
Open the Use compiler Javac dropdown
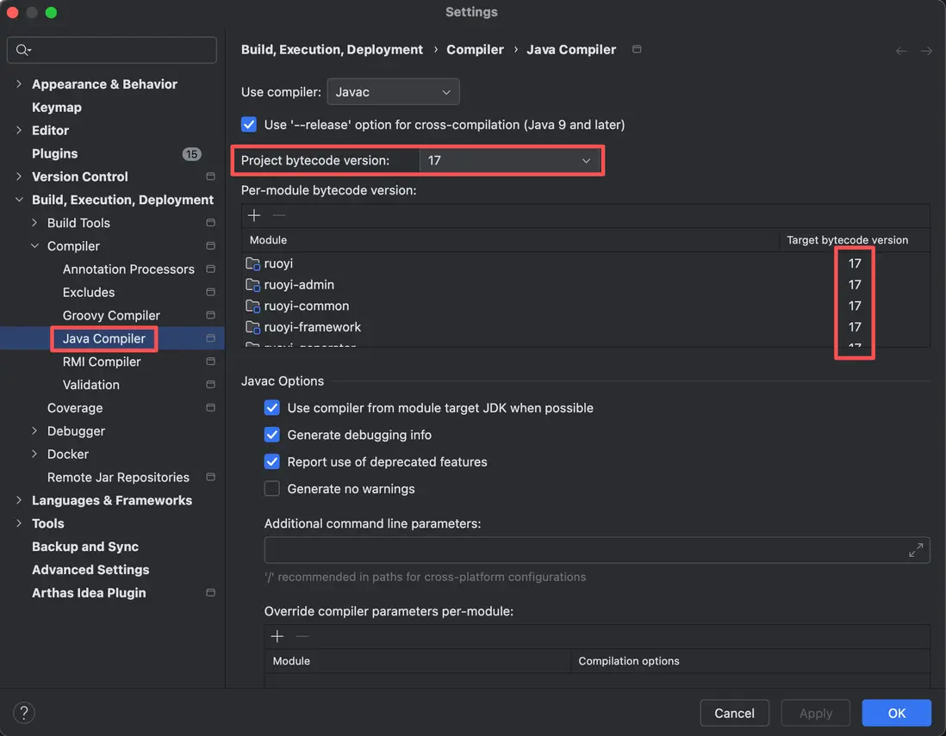[x=393, y=92]
